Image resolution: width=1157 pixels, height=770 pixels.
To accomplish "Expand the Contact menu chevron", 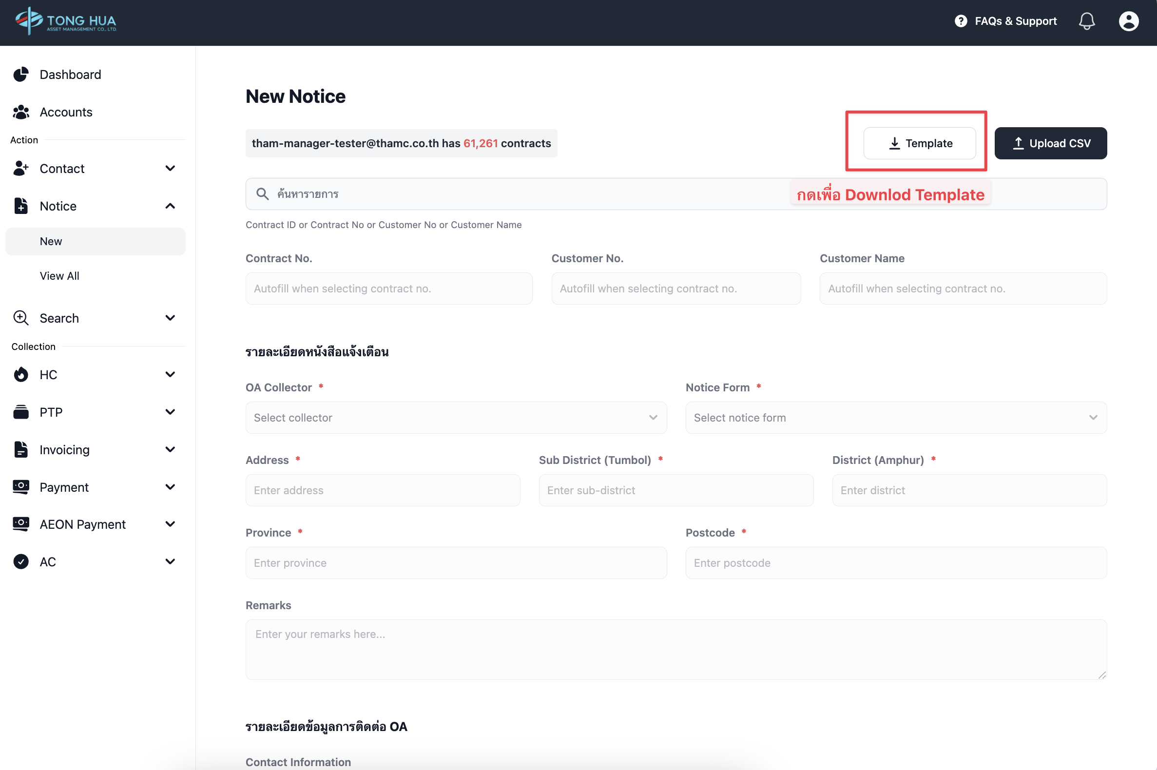I will [x=170, y=169].
